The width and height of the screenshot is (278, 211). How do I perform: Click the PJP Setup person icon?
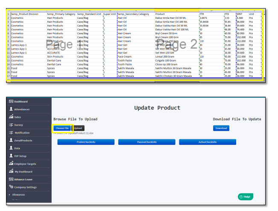pyautogui.click(x=11, y=155)
